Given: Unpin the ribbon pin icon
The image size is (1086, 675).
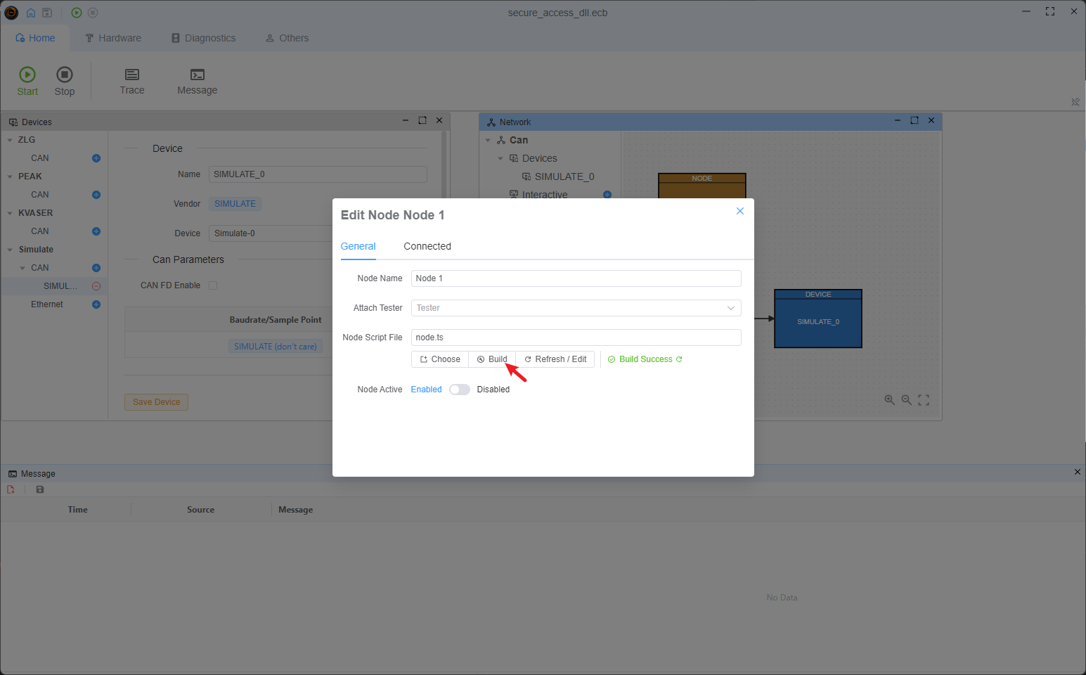Looking at the screenshot, I should (x=1075, y=102).
